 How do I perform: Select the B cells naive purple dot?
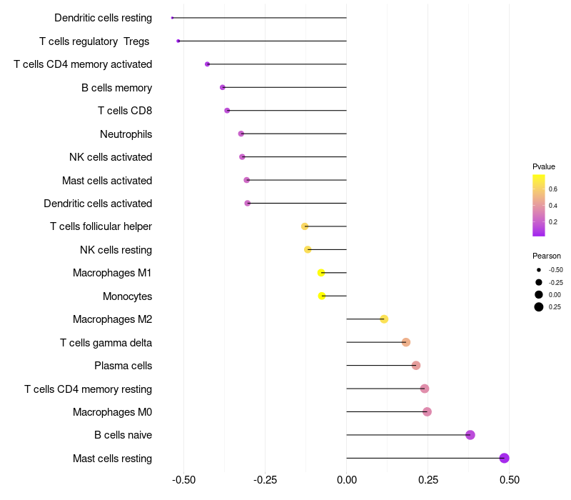470,435
